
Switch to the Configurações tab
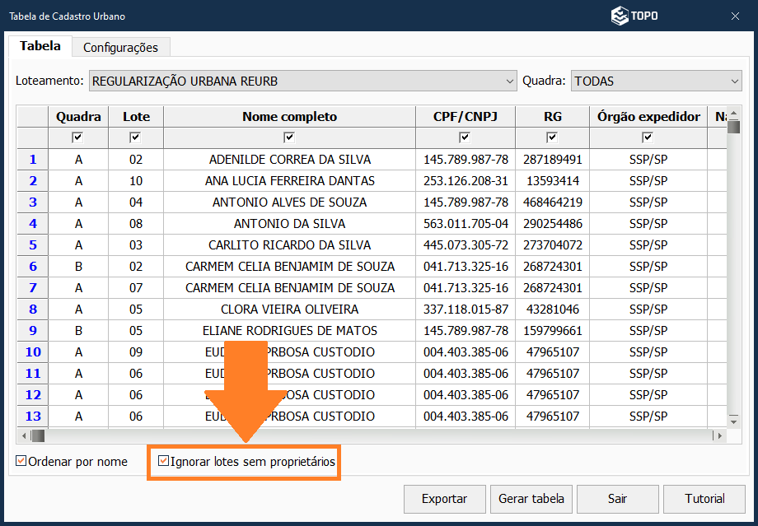pos(120,47)
